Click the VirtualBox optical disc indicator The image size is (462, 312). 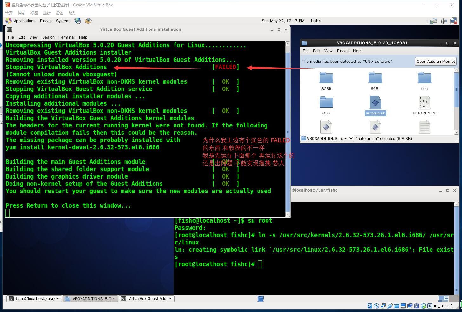(x=376, y=306)
